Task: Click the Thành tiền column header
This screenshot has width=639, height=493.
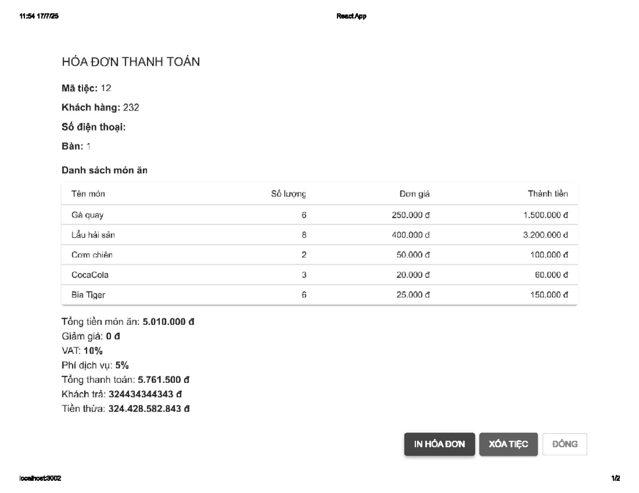Action: coord(547,194)
